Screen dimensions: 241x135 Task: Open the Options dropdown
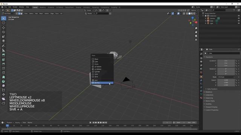(x=194, y=10)
